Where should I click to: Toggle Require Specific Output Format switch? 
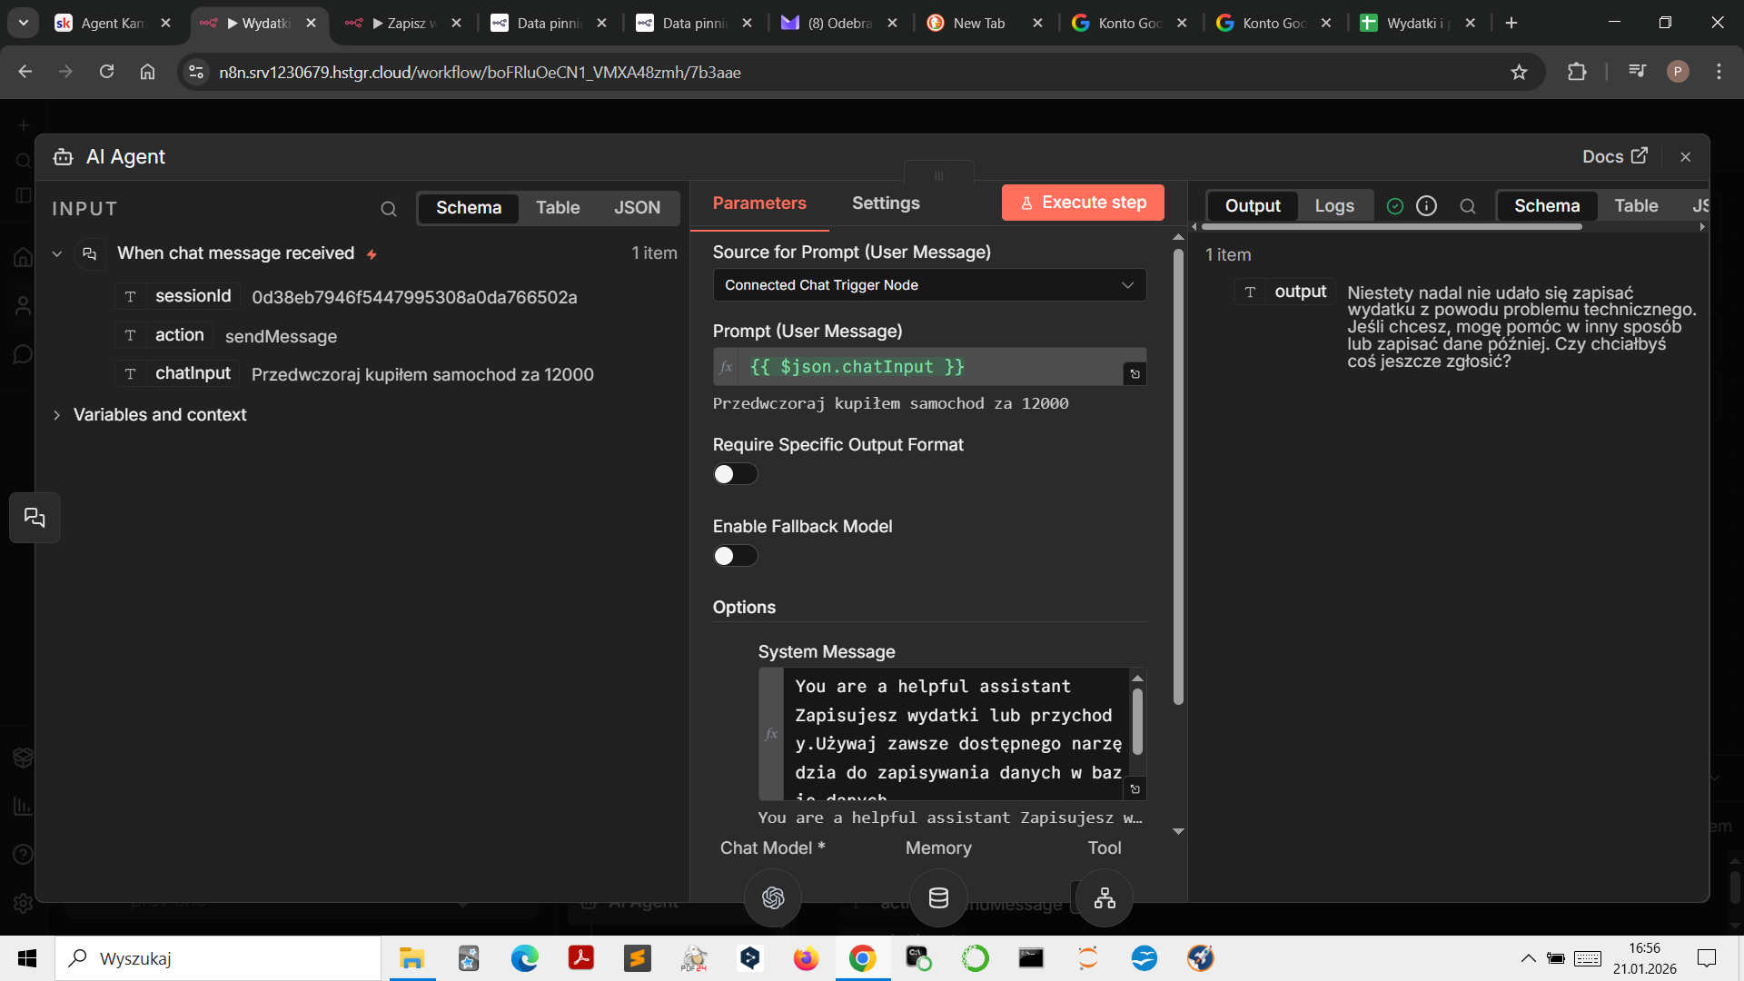coord(735,474)
